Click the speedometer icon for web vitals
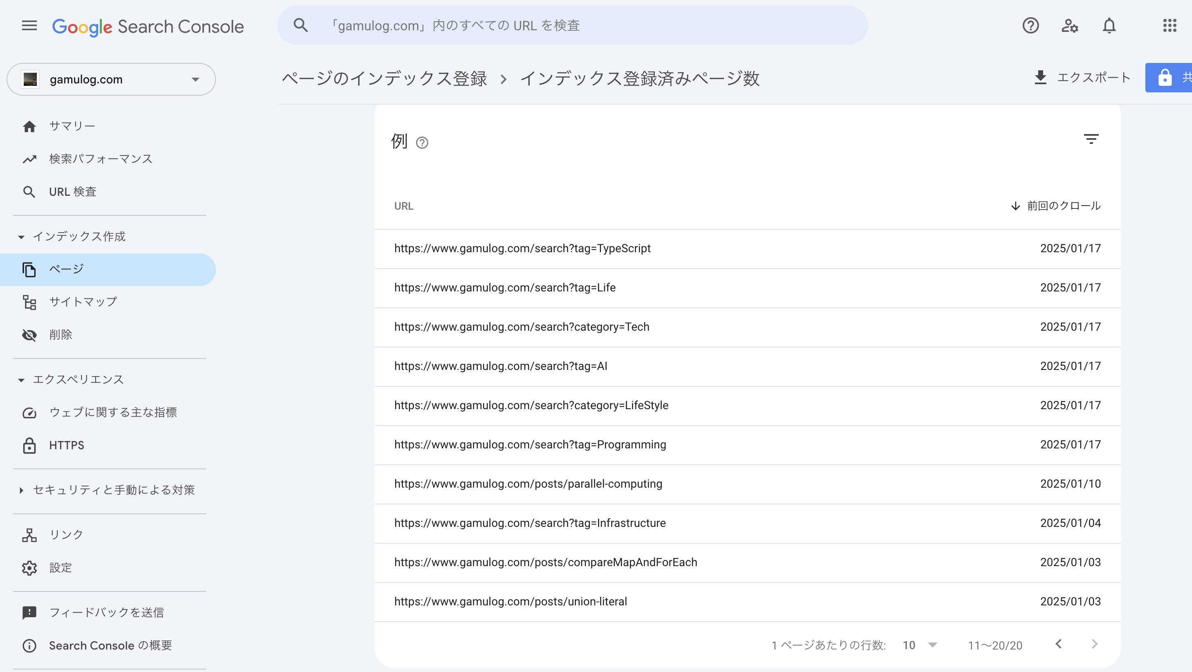The height and width of the screenshot is (672, 1192). coord(29,412)
